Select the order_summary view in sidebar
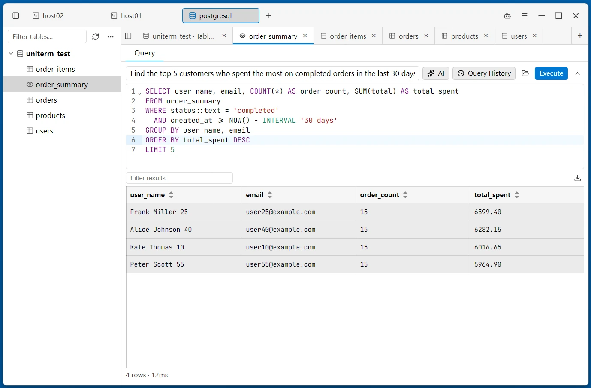Screen dimensions: 591x388 (x=62, y=85)
